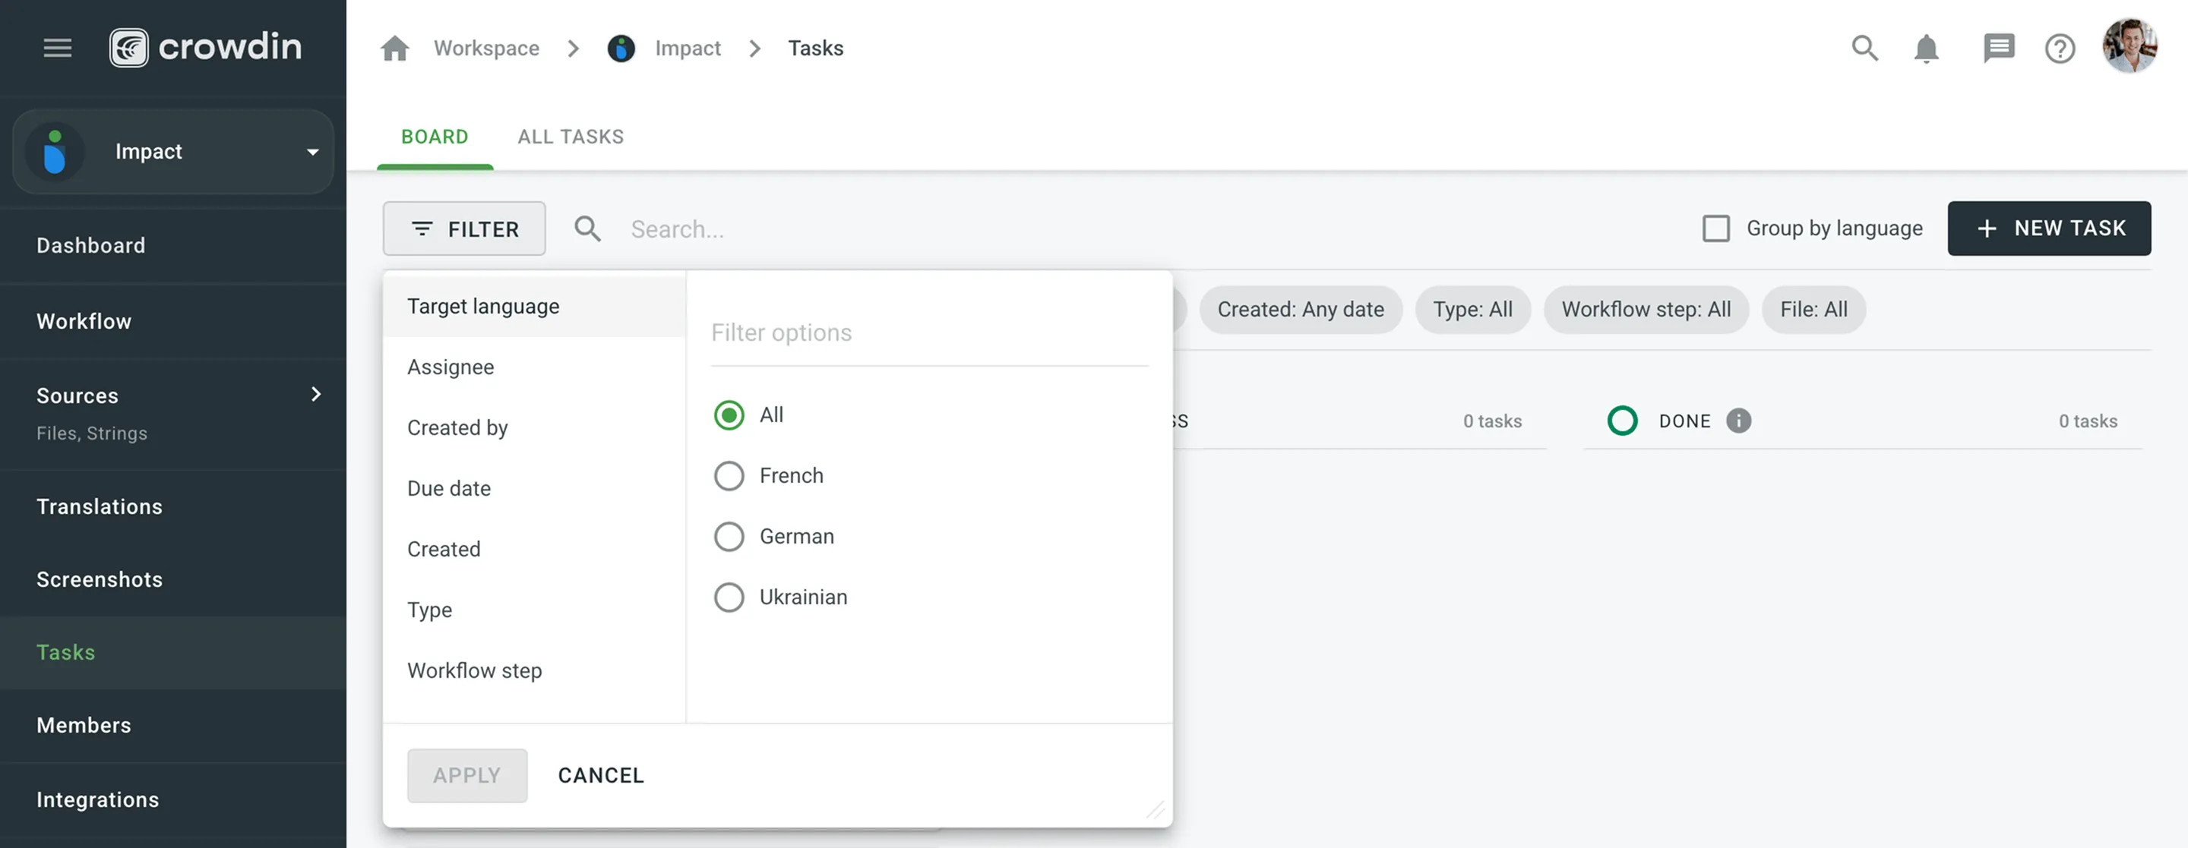Open notifications with the bell icon

click(1927, 49)
